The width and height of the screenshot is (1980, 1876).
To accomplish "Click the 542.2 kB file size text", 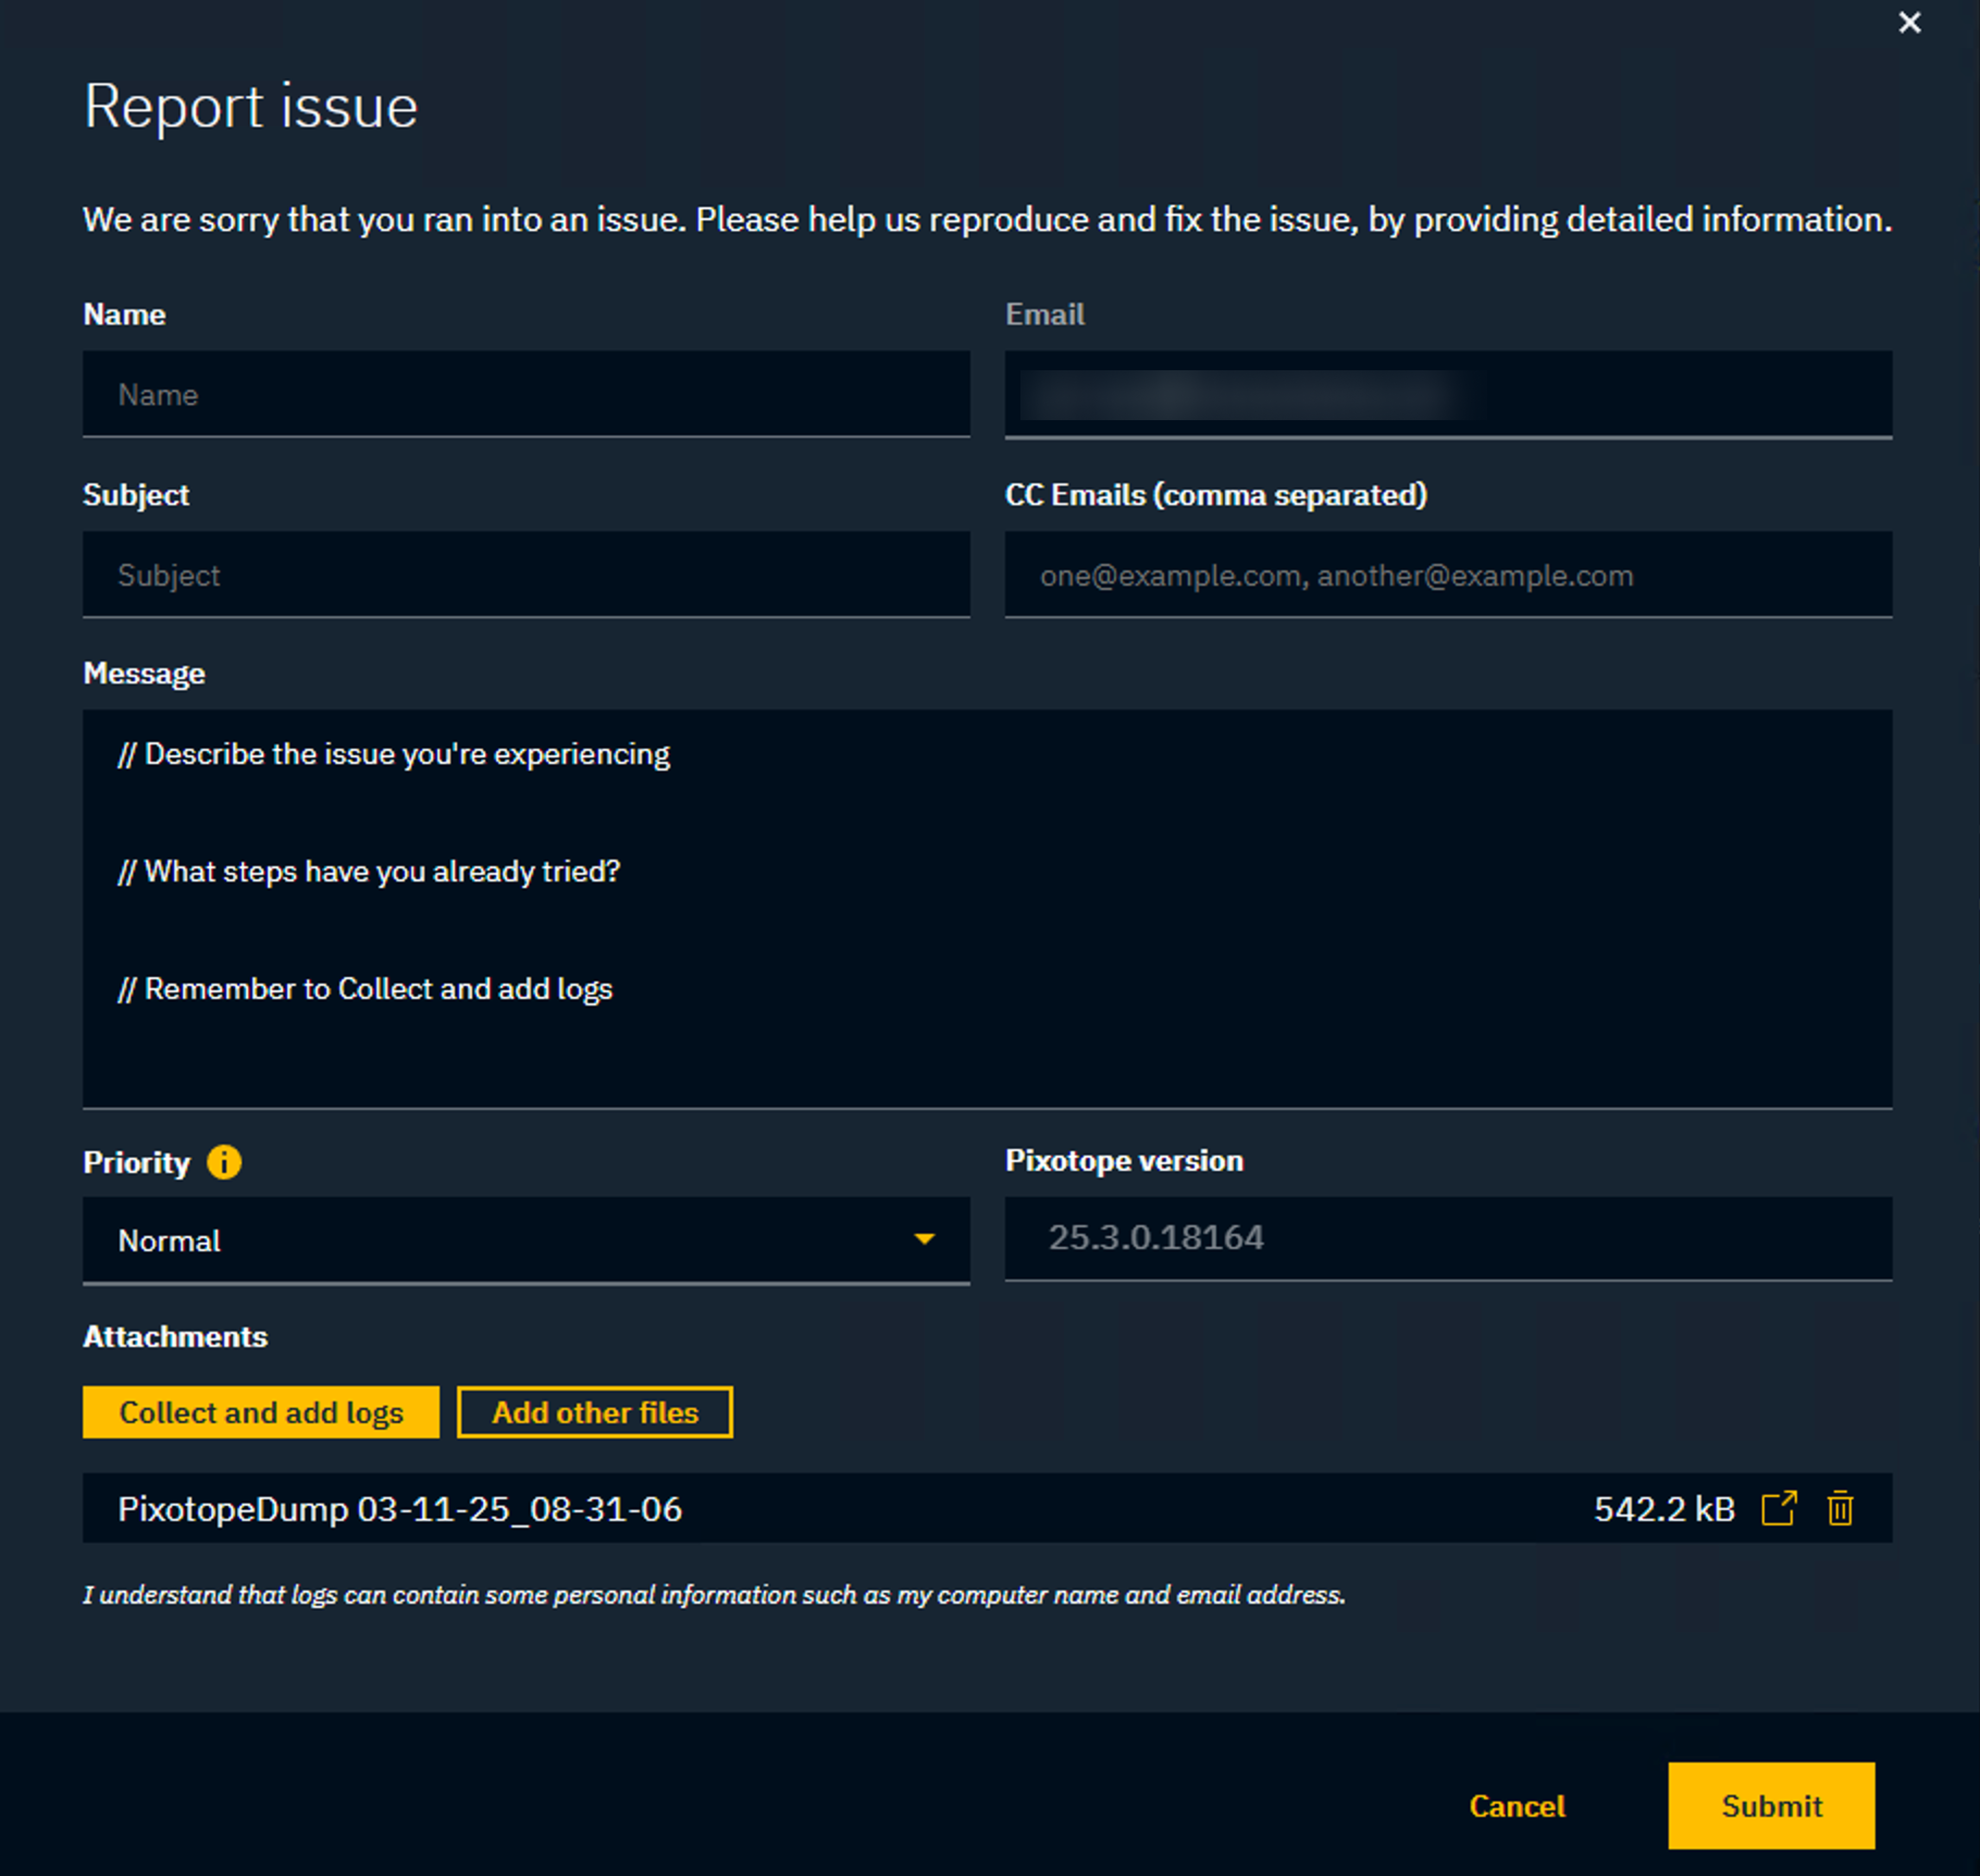I will 1664,1509.
